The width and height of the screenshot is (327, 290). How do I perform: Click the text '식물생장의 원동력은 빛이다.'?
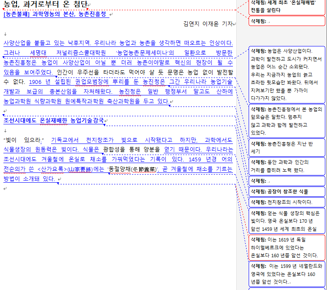pos(41,149)
